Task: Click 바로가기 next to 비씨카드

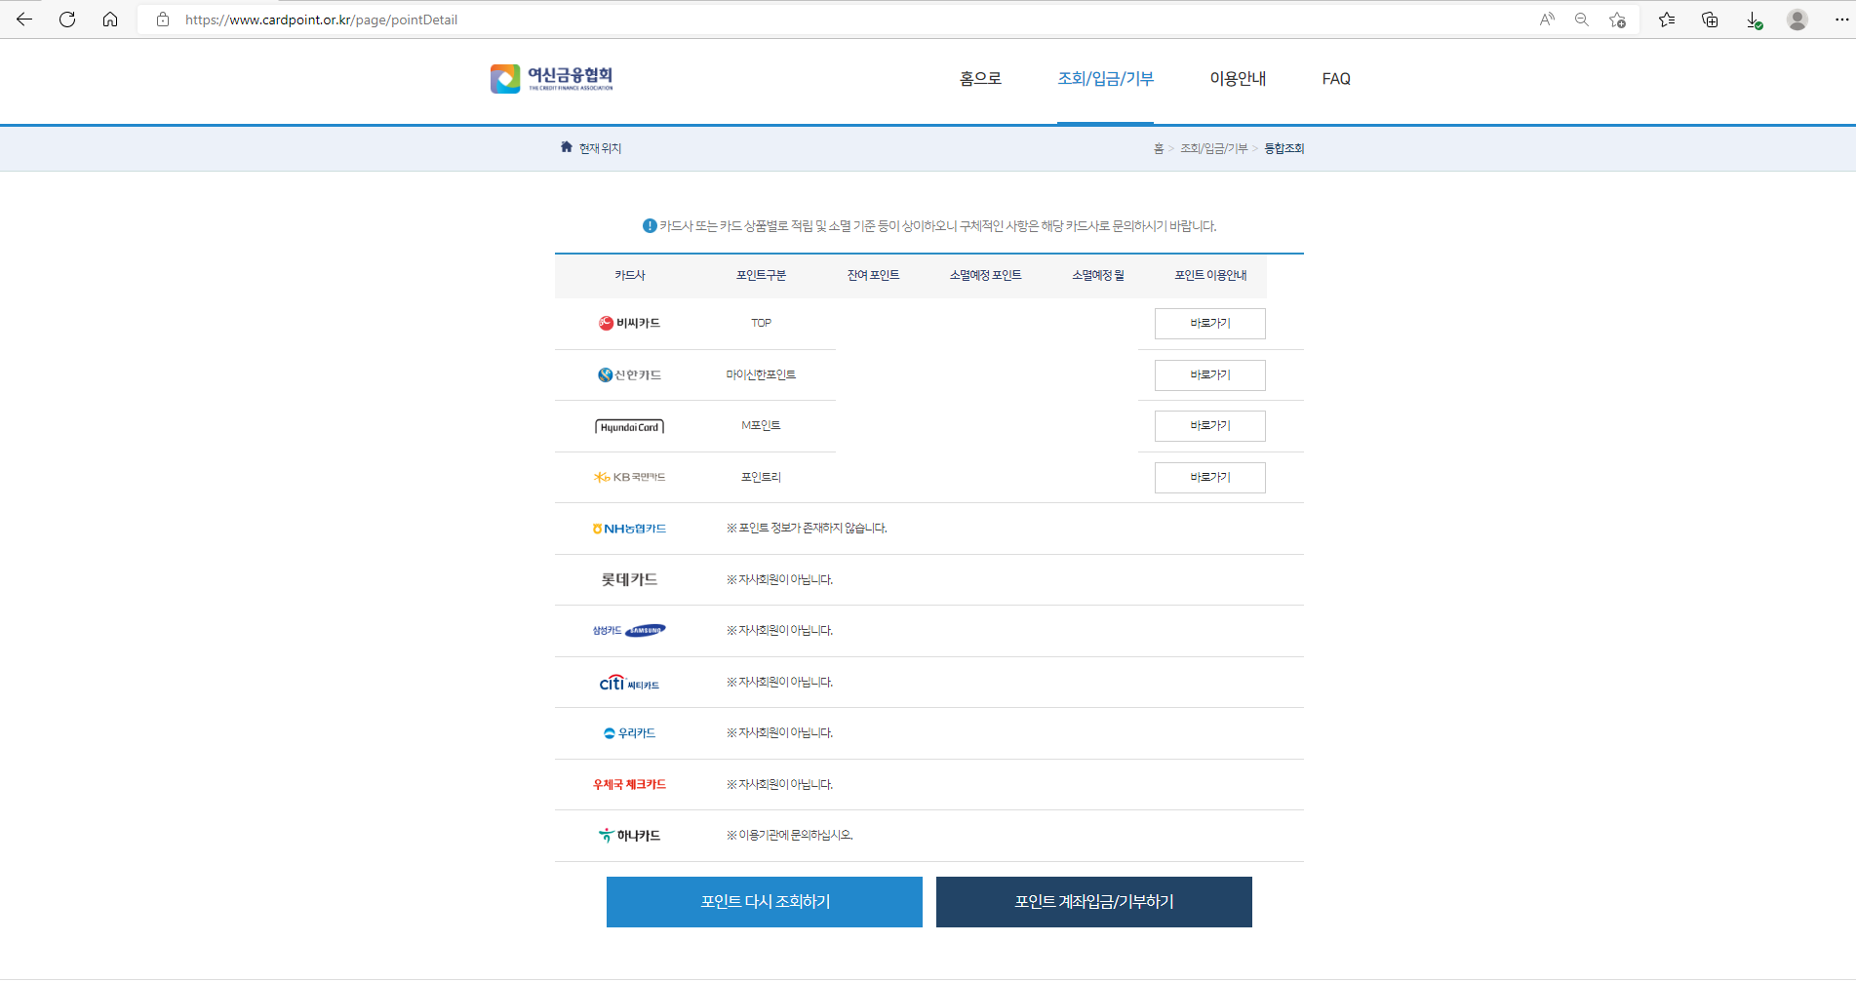Action: click(1209, 323)
